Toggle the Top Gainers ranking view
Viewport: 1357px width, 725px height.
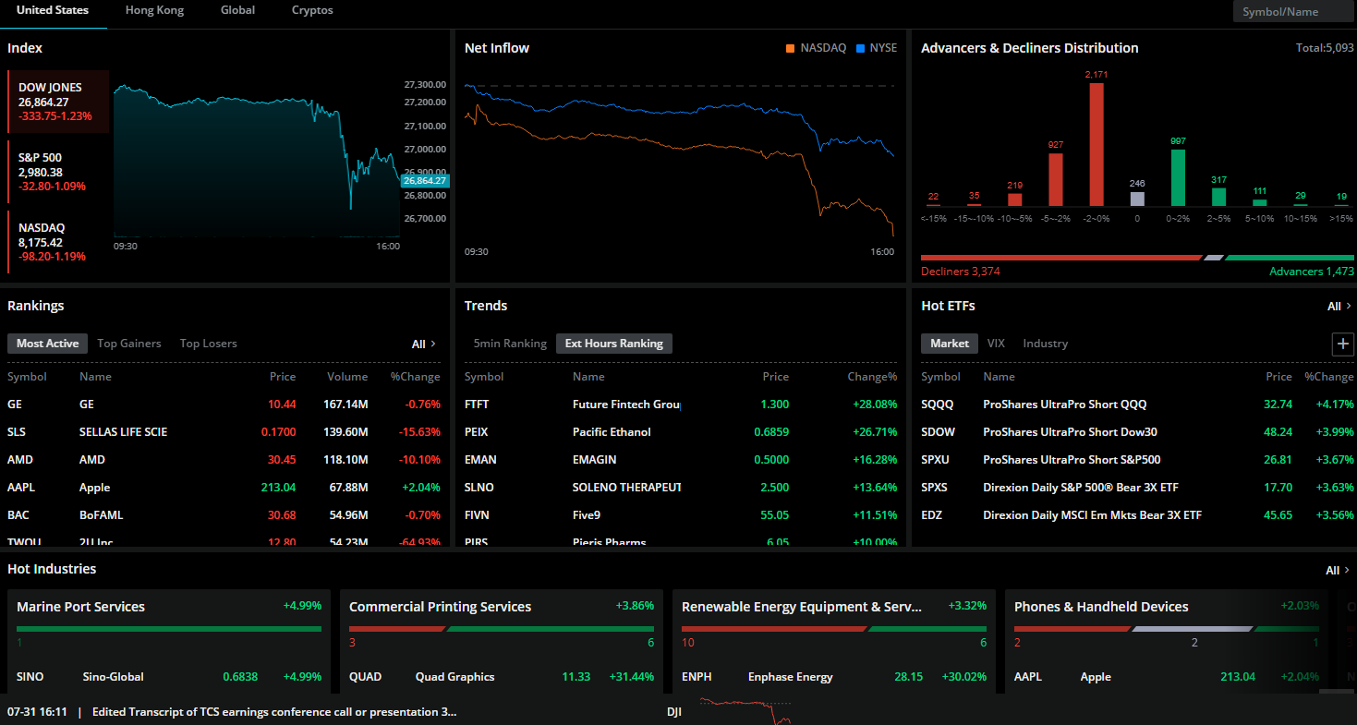[129, 344]
